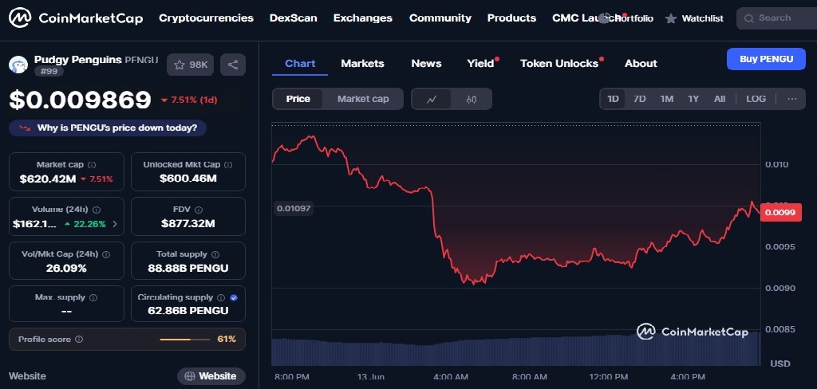The image size is (817, 389).
Task: Switch to the News tab
Action: pyautogui.click(x=426, y=64)
